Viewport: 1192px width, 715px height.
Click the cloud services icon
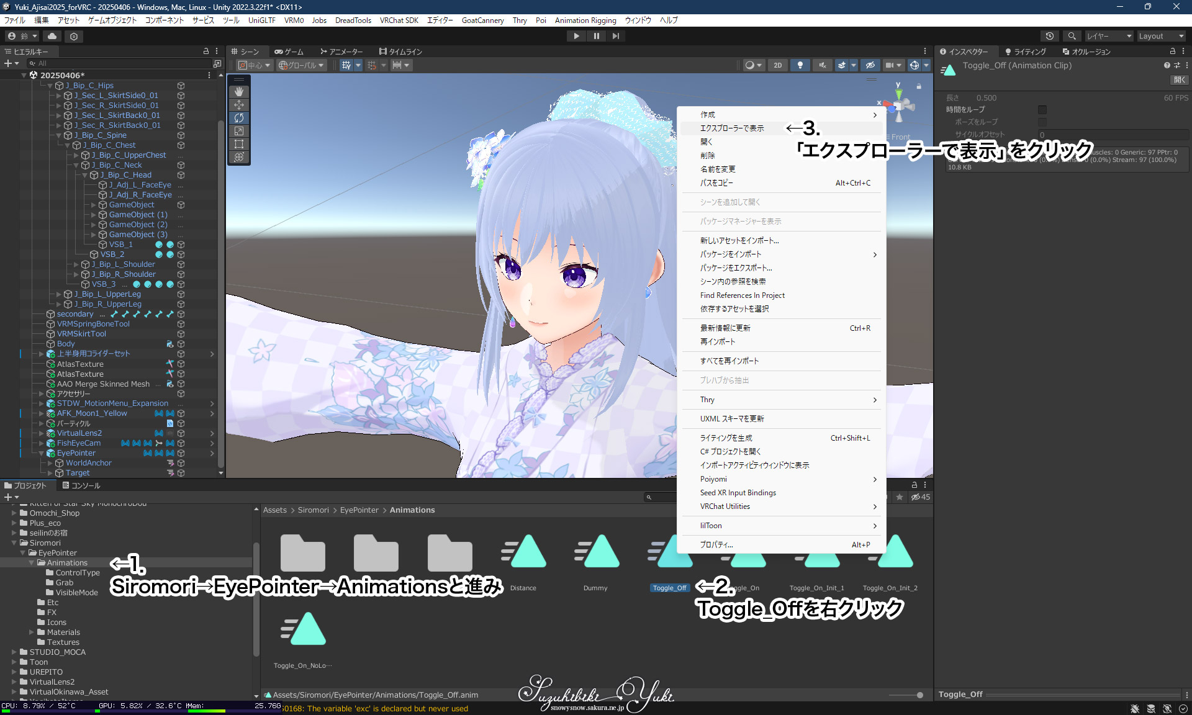tap(52, 36)
